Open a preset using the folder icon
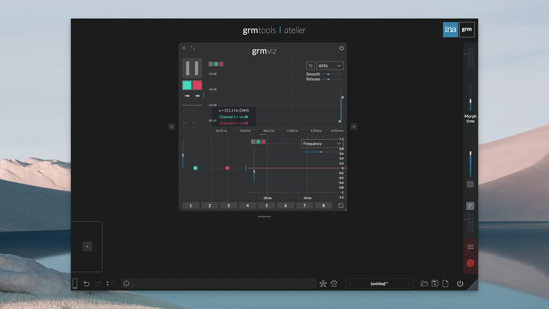 (x=424, y=284)
